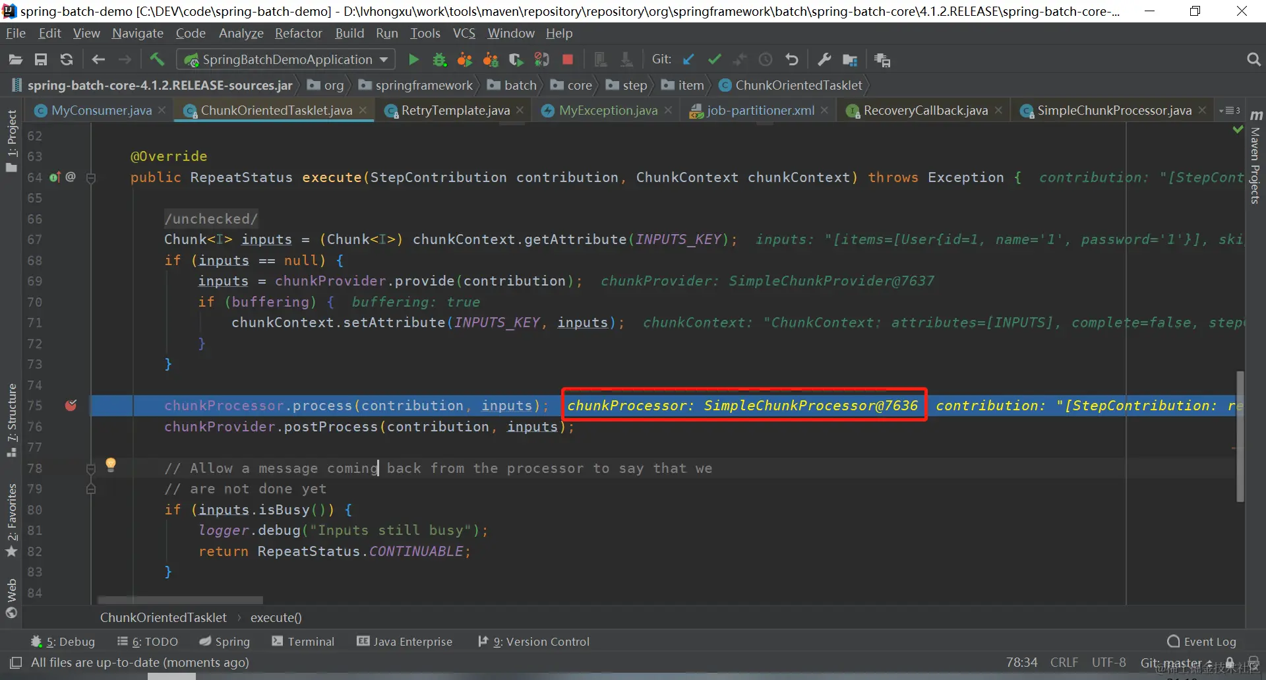Stop the running process with red square
Viewport: 1266px width, 680px height.
click(x=568, y=60)
